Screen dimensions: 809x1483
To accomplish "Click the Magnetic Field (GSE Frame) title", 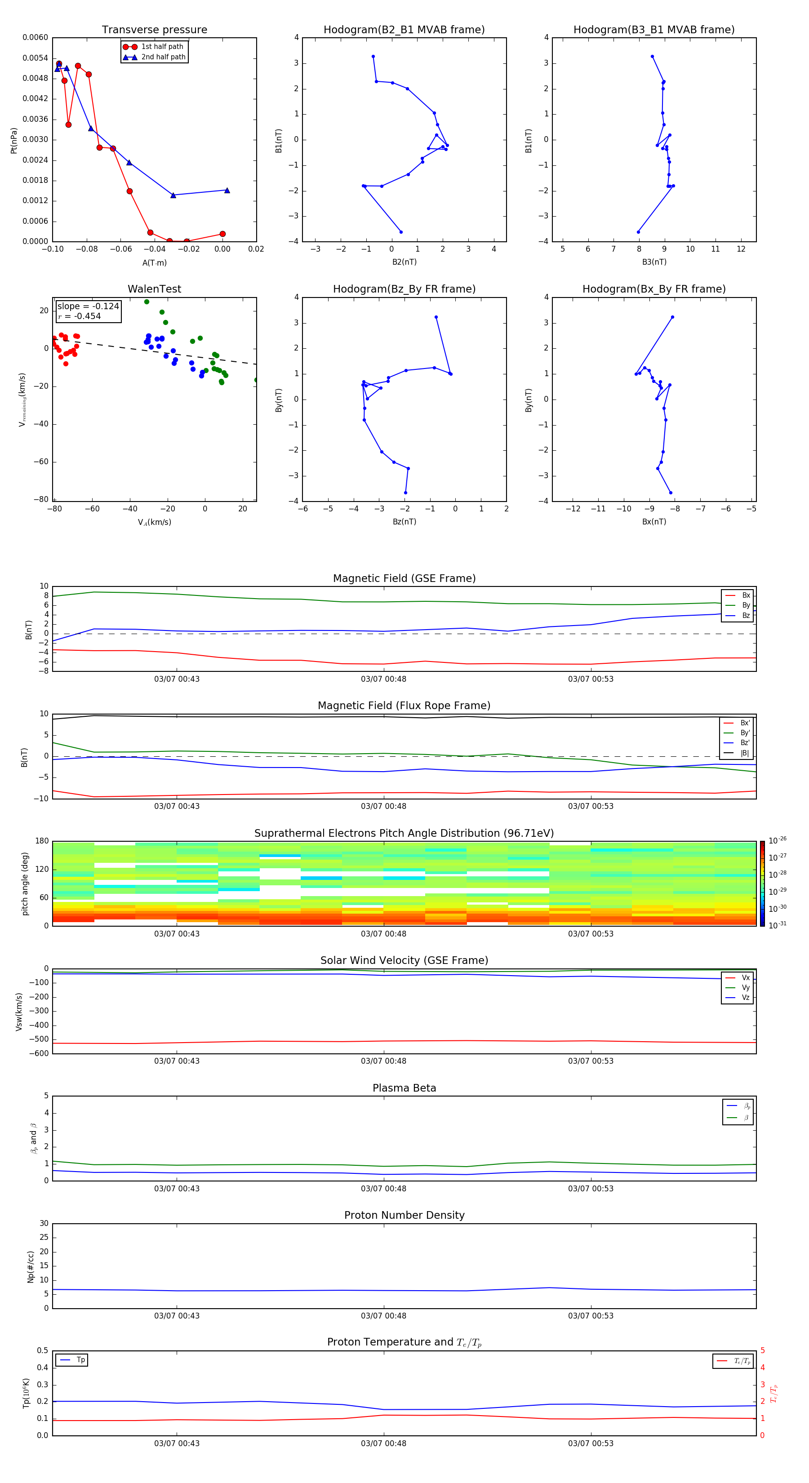I will (404, 578).
